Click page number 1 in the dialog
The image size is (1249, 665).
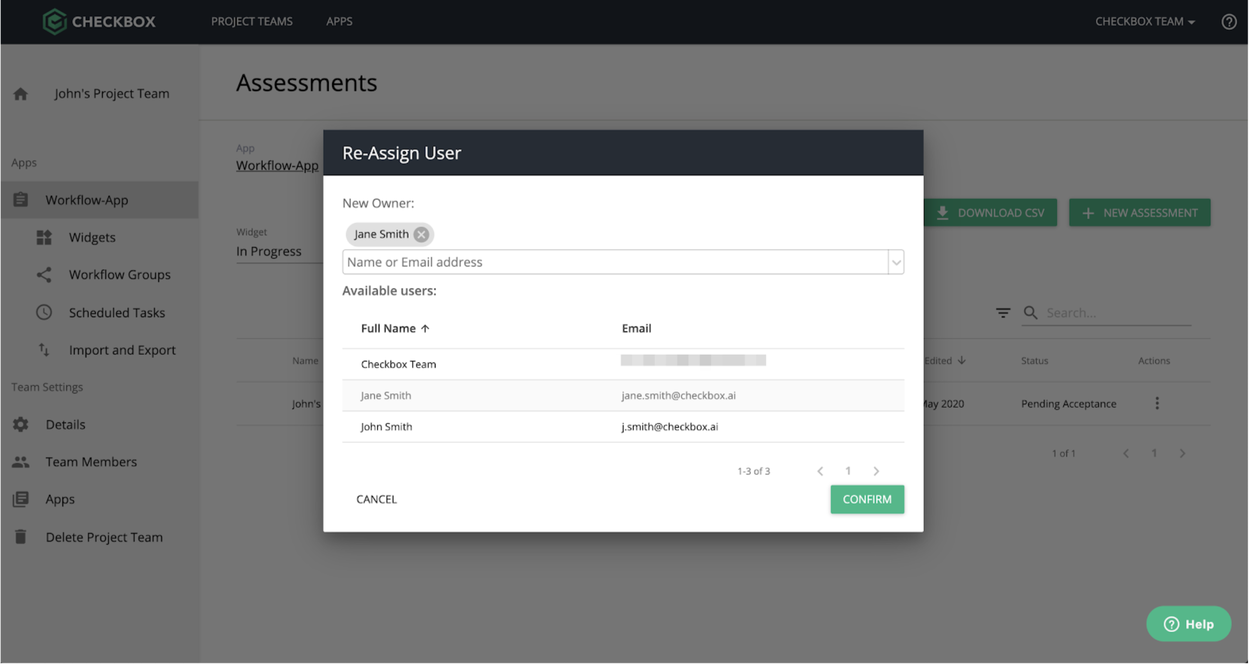[x=848, y=471]
